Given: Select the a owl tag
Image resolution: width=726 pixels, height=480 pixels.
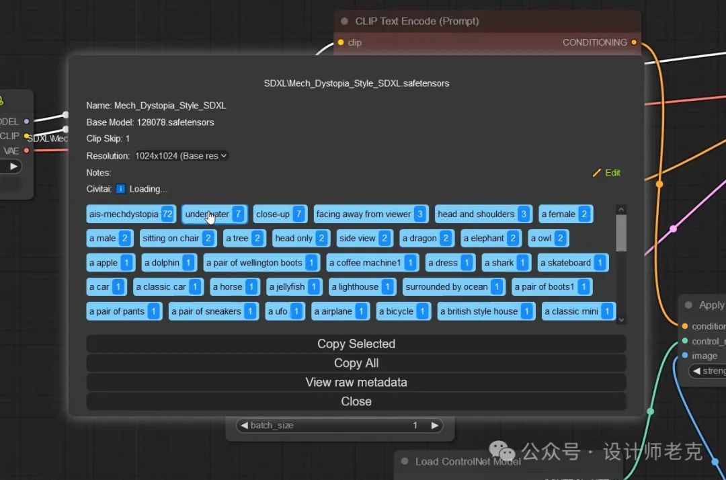Looking at the screenshot, I should [x=549, y=238].
